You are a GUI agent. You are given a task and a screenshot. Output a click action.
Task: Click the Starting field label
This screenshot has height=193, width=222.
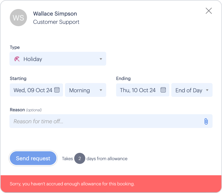(x=18, y=78)
